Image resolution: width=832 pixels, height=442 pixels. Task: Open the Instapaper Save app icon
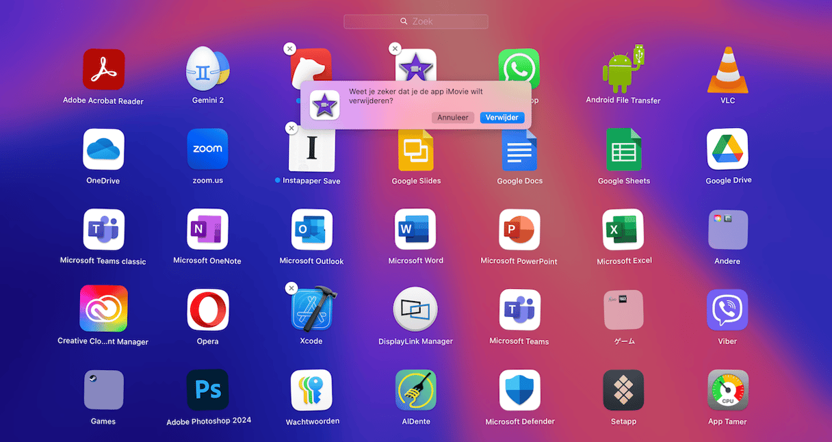tap(312, 149)
